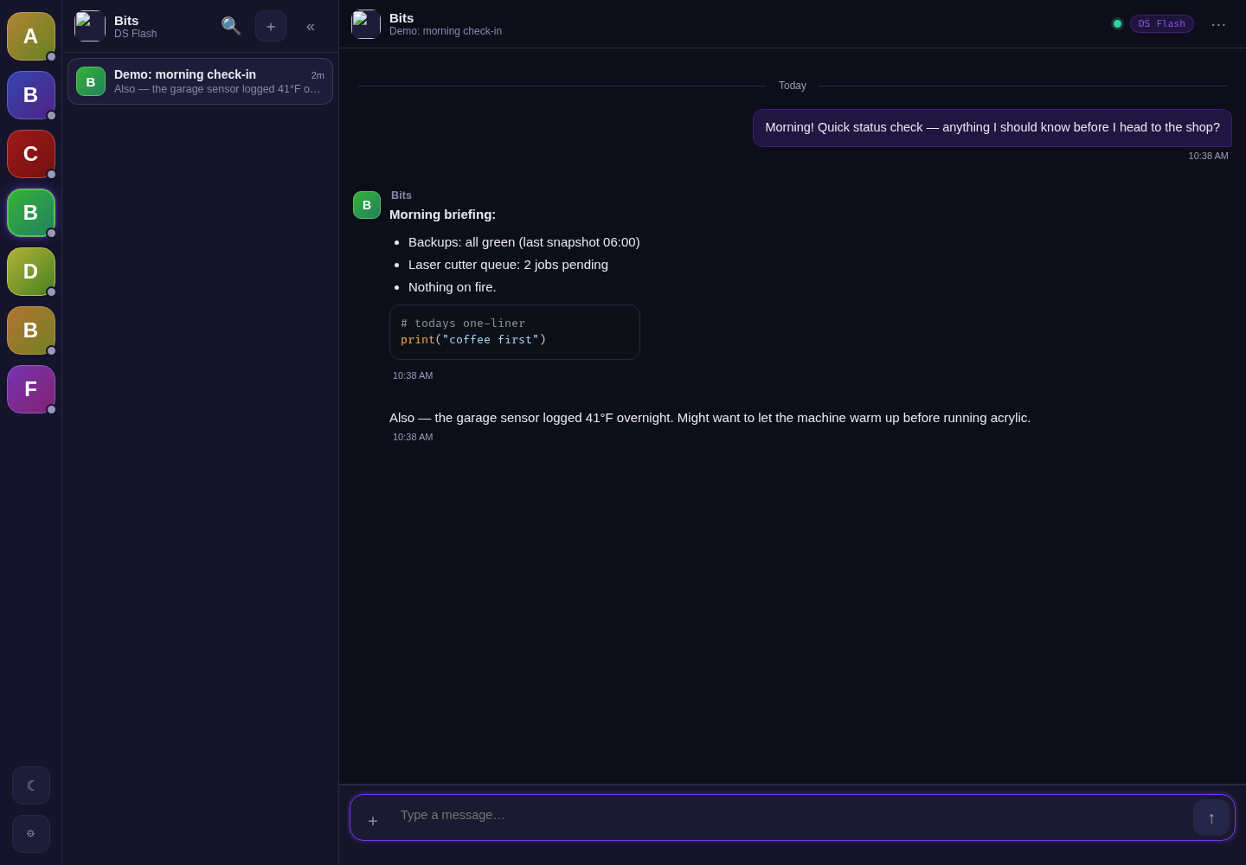Click the 'coffee first' code block

point(515,332)
